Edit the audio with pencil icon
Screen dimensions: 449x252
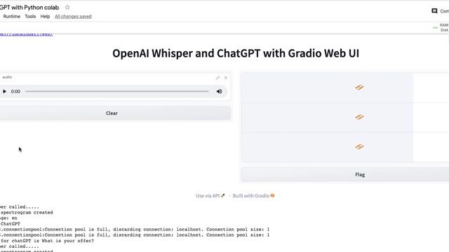[x=218, y=78]
